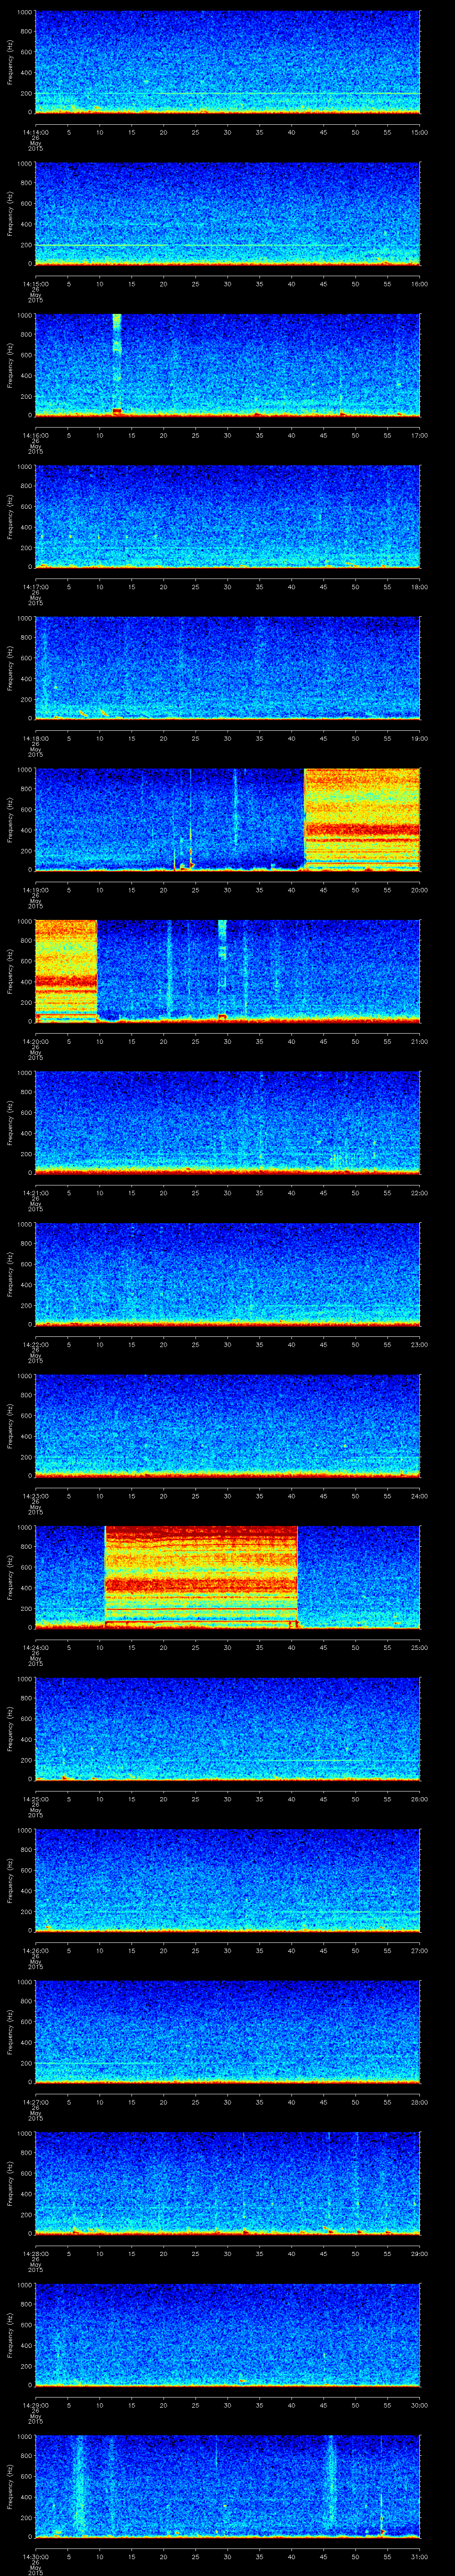This screenshot has width=455, height=2576.
Task: Open the 14:18:00 spectrogram panel
Action: click(x=227, y=668)
